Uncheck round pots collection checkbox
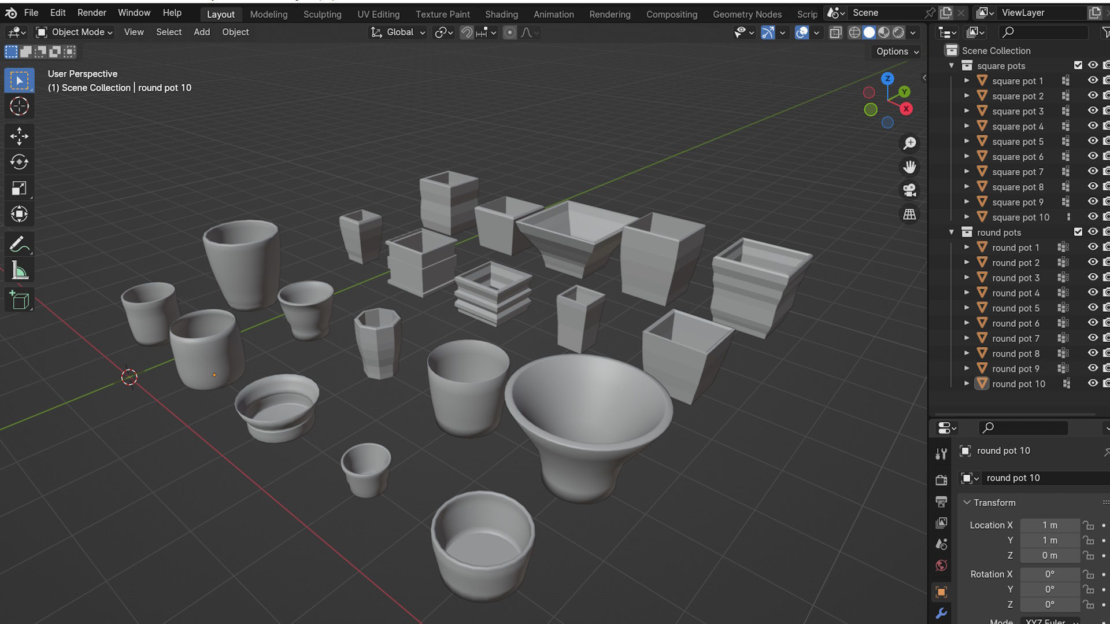This screenshot has height=624, width=1110. [x=1078, y=232]
